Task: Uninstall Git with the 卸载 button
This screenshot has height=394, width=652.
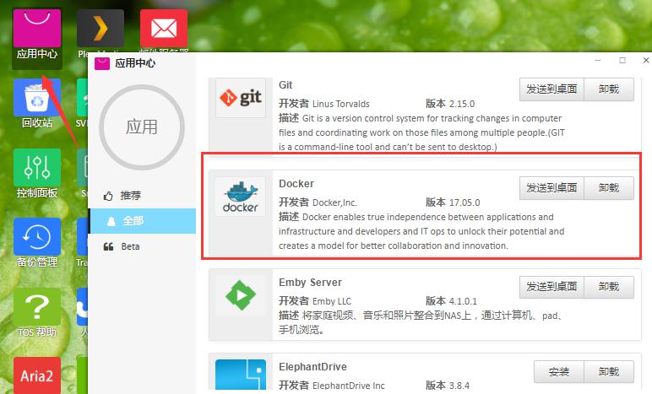Action: (x=609, y=89)
